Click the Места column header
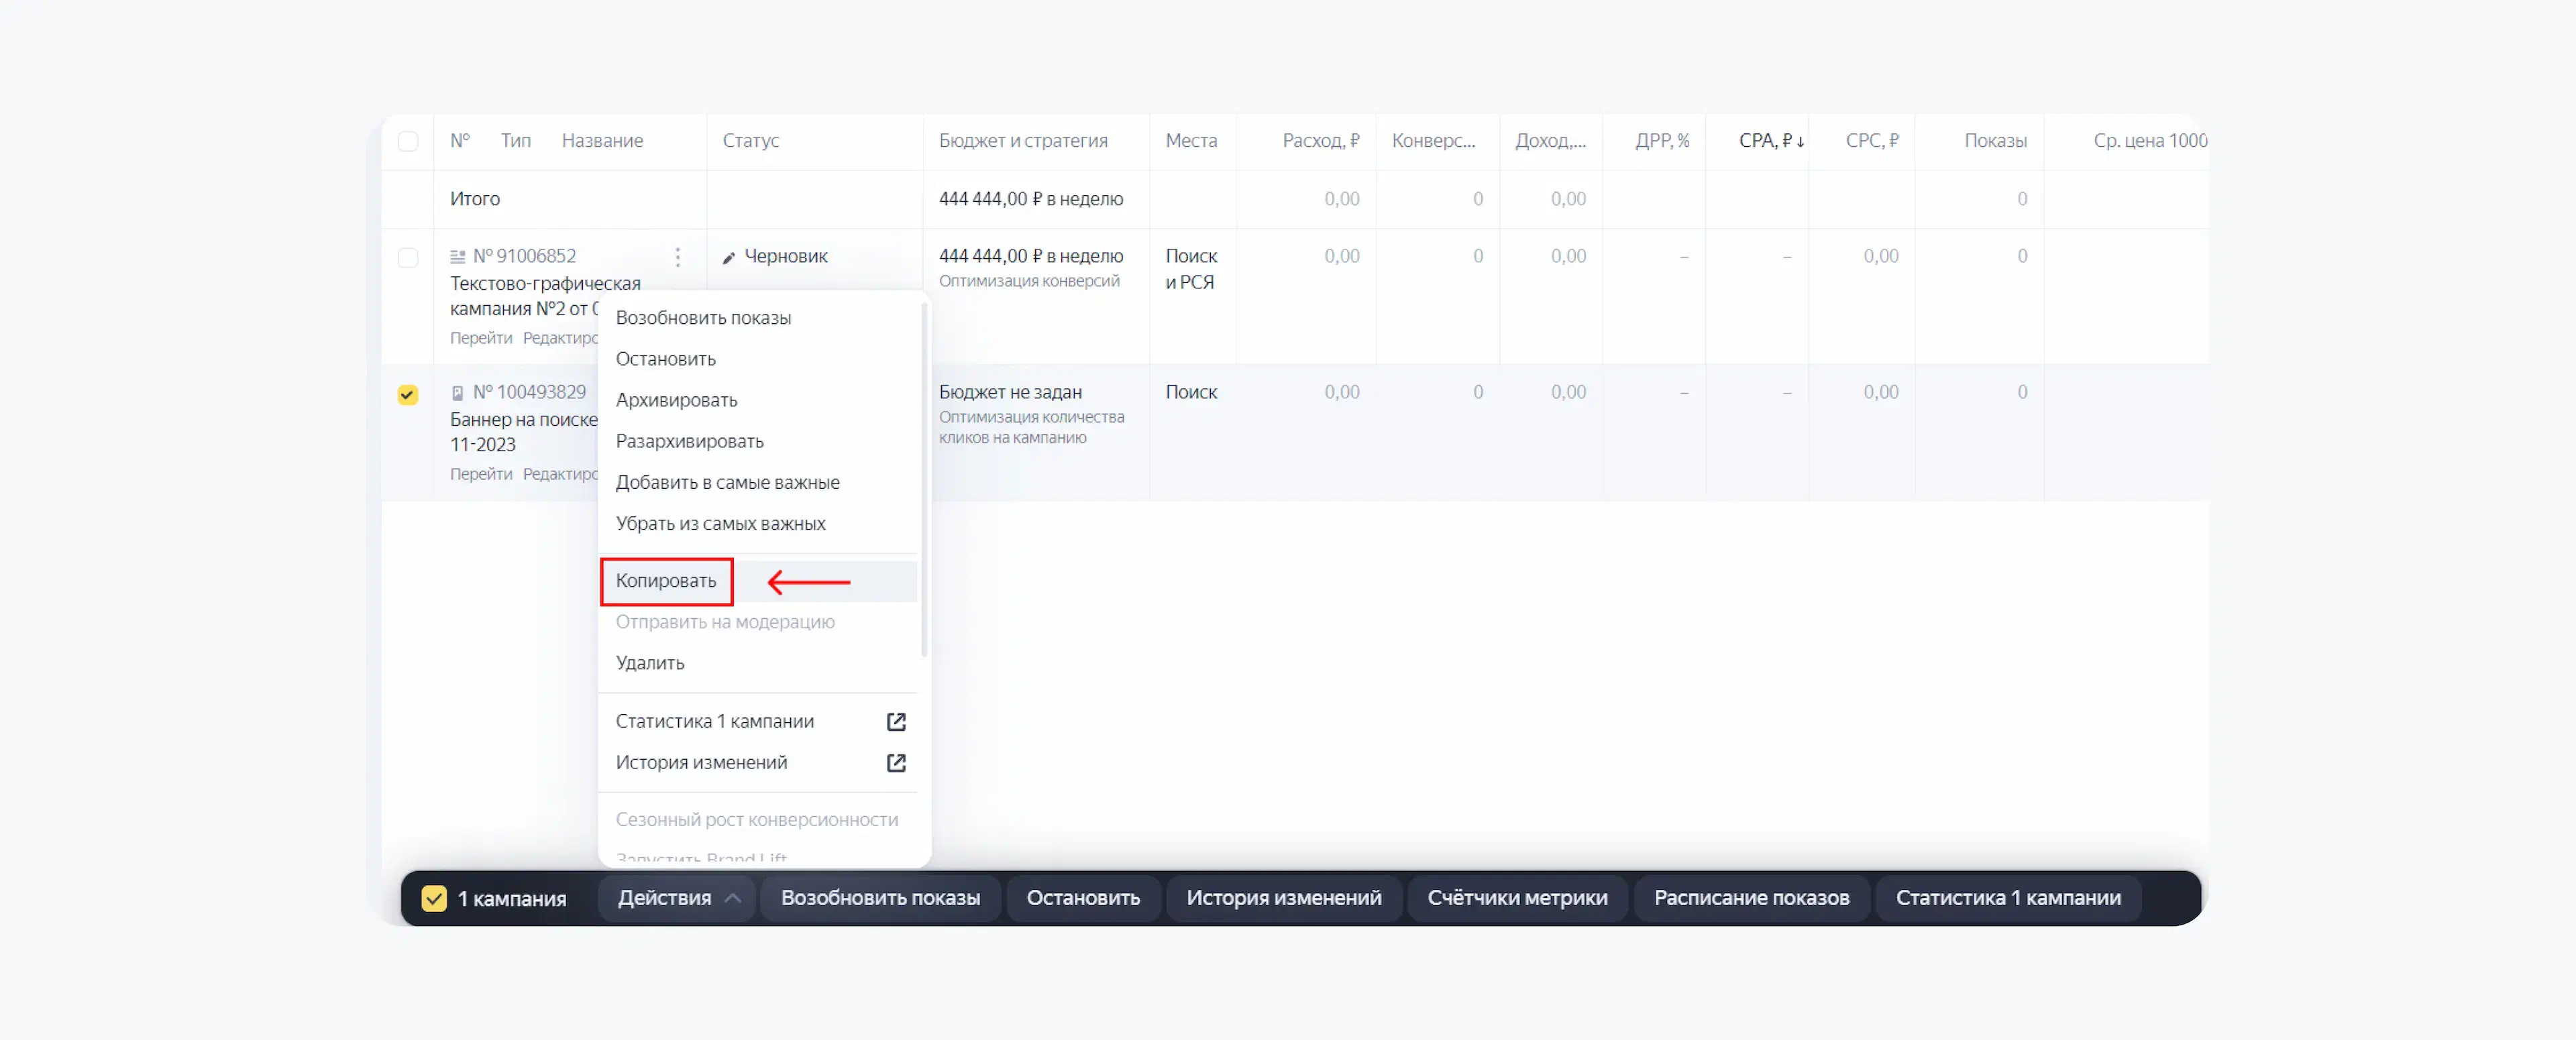Viewport: 2576px width, 1040px height. coord(1191,141)
